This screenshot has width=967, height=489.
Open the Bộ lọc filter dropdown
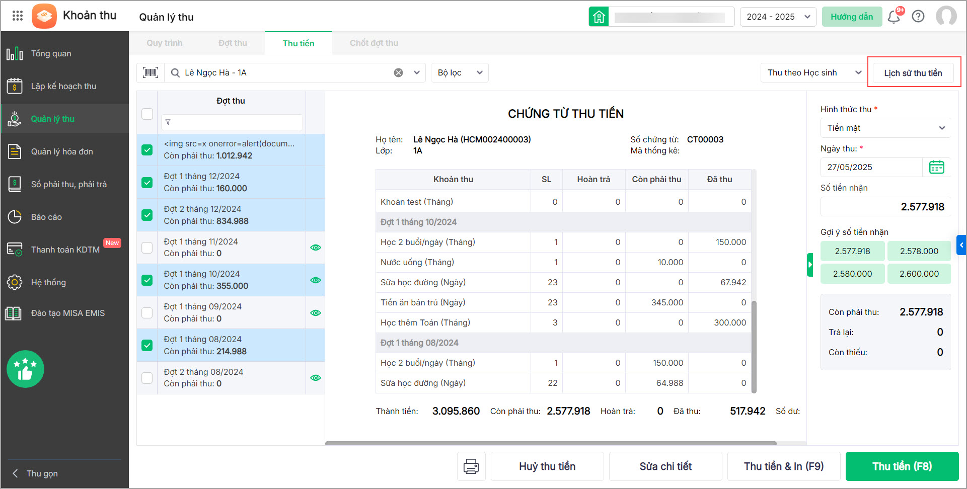point(460,72)
